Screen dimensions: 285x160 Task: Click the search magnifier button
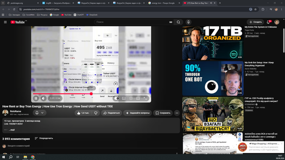(178, 22)
